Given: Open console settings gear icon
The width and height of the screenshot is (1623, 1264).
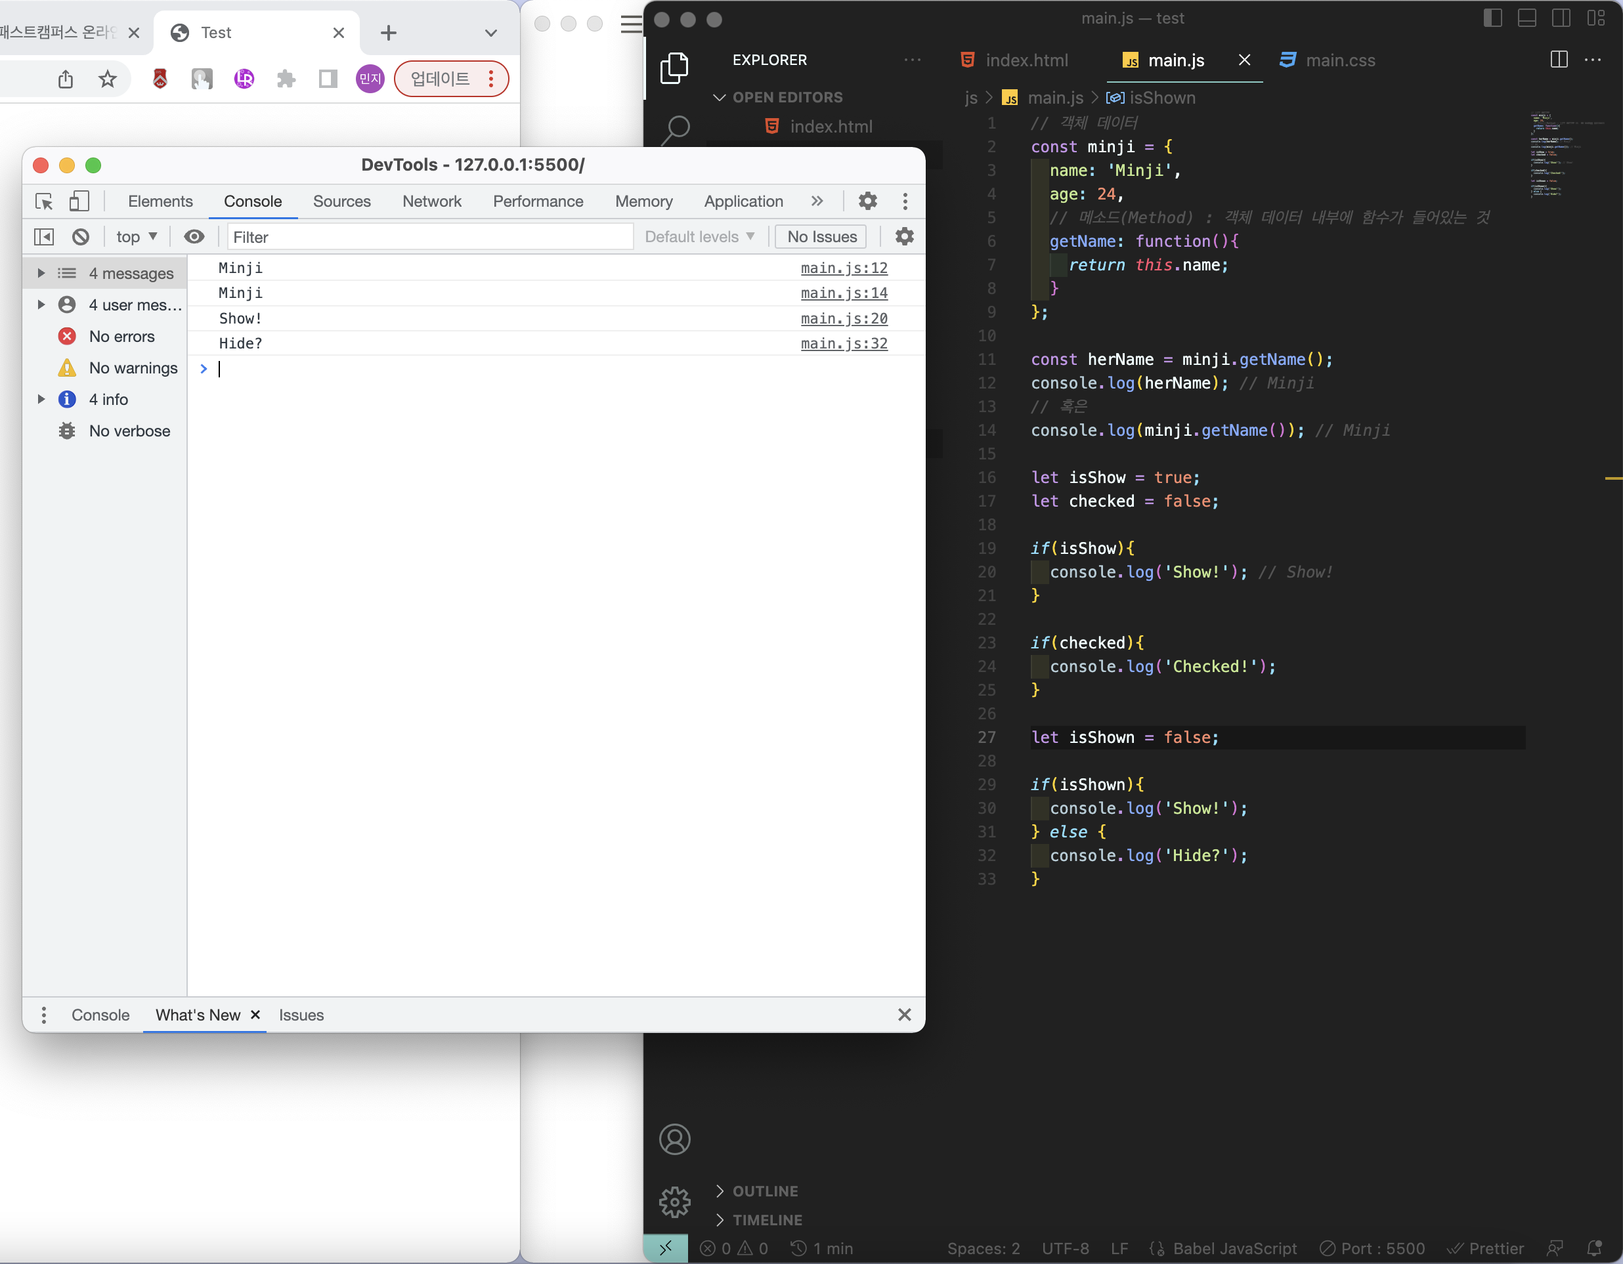Looking at the screenshot, I should (903, 237).
